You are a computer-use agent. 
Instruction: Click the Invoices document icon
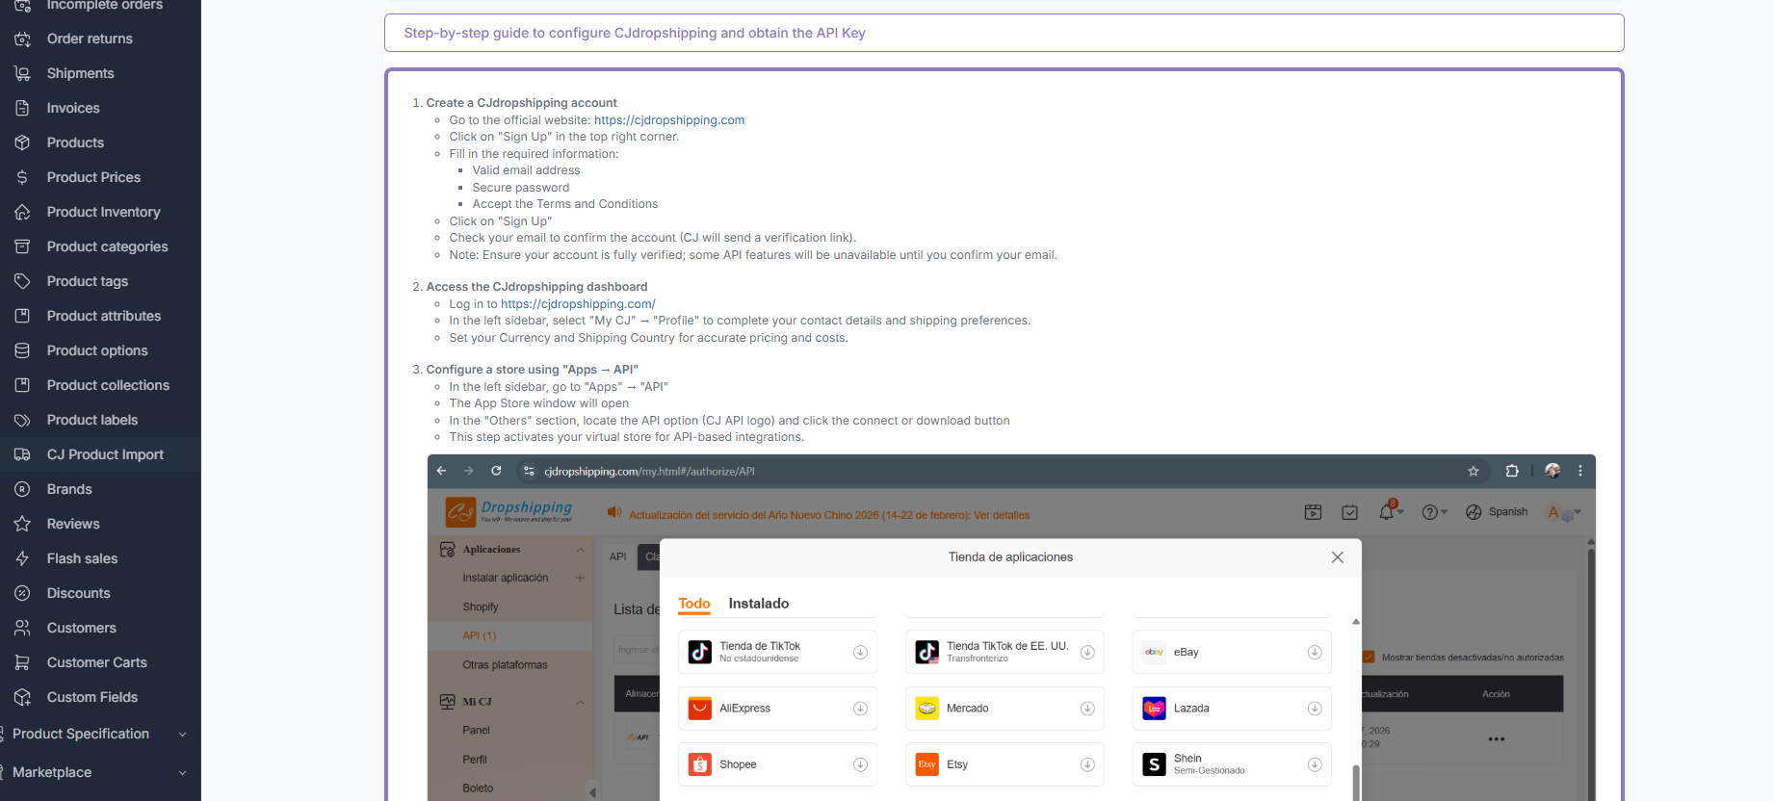pos(22,108)
